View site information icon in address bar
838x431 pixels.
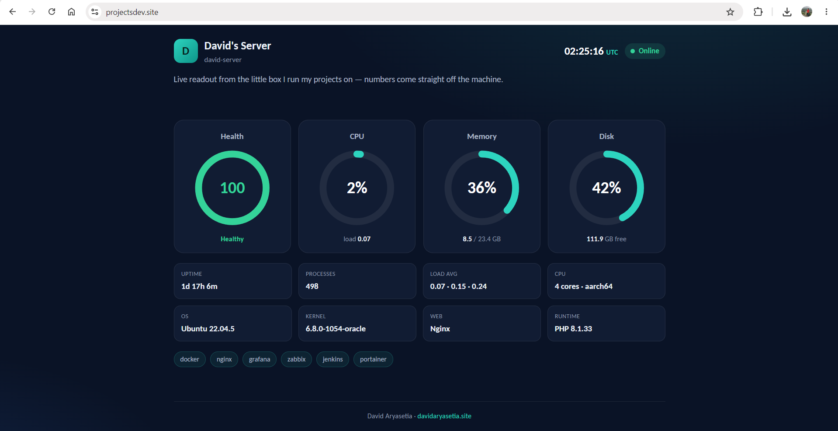(95, 12)
